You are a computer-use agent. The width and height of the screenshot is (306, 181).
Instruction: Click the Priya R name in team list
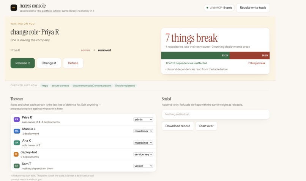pos(27,117)
